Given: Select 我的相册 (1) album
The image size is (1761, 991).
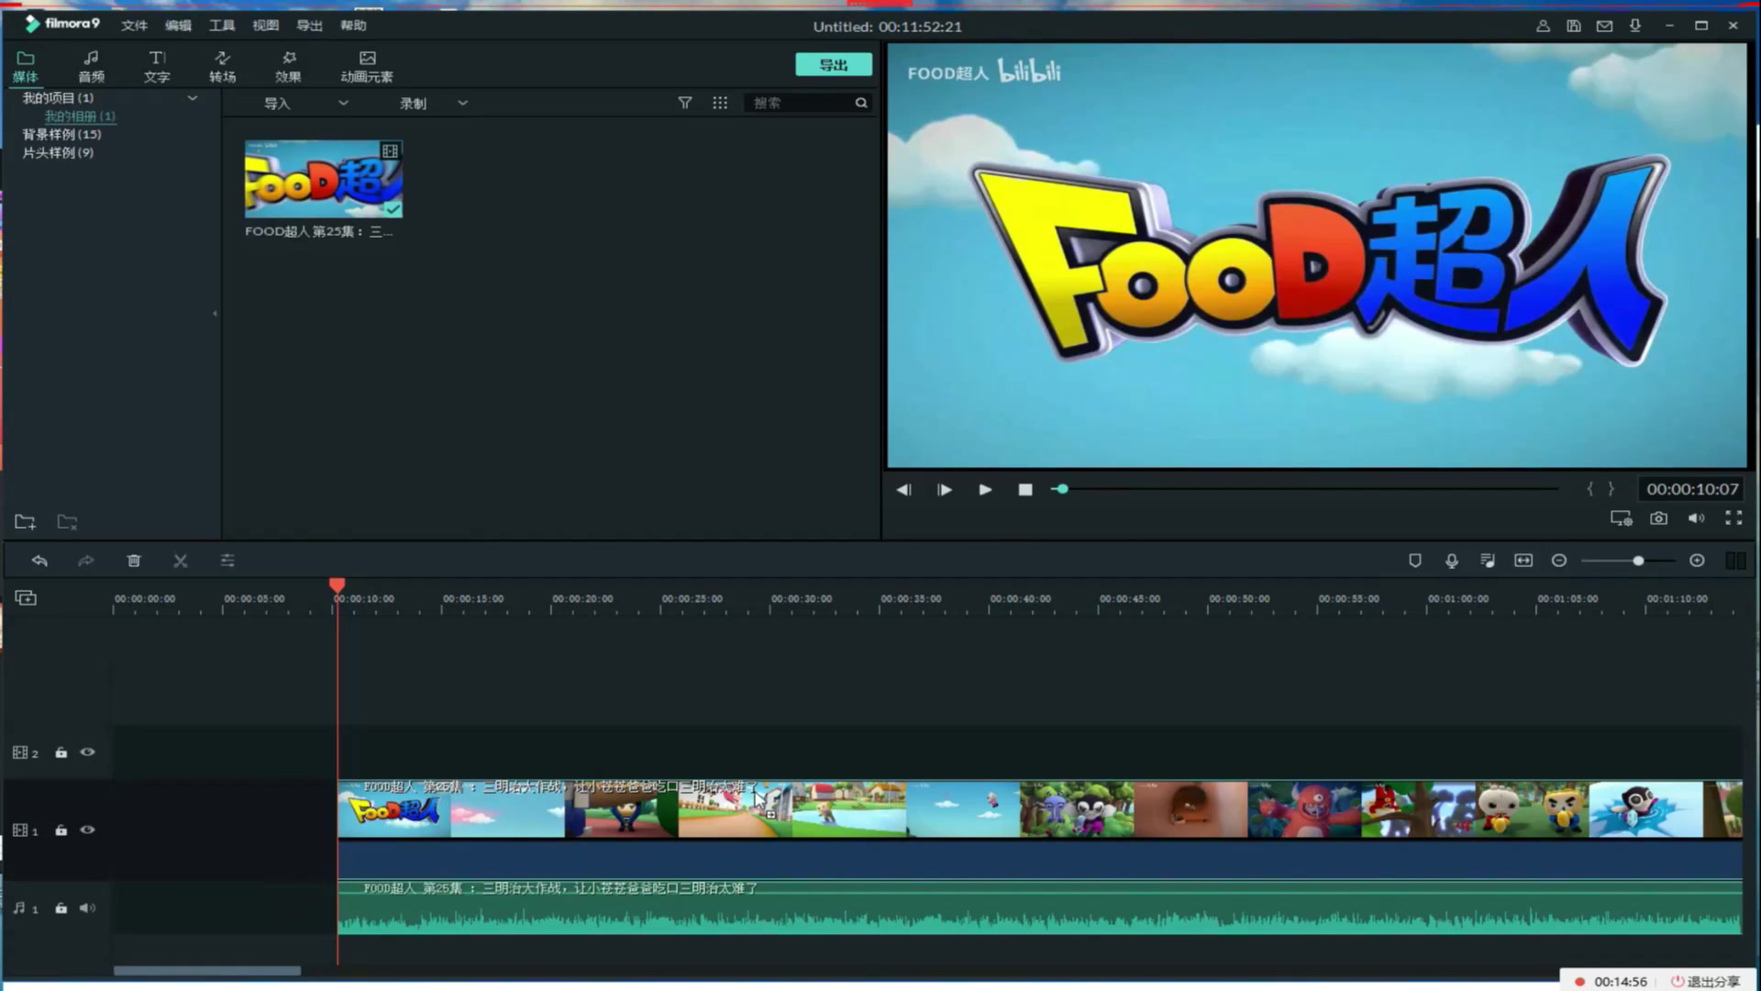Looking at the screenshot, I should coord(80,117).
